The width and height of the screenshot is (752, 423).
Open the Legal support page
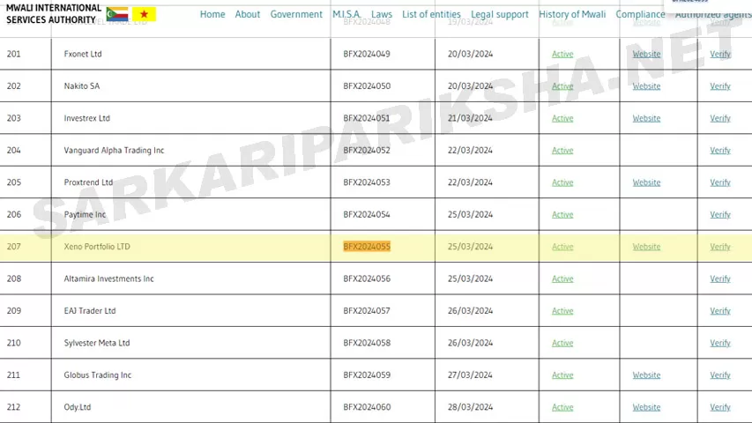[500, 14]
